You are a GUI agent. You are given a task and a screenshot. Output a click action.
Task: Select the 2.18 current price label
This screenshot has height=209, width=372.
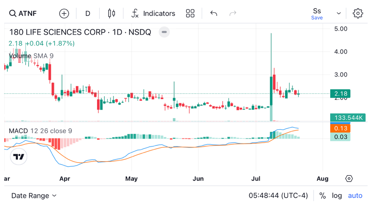tap(340, 94)
